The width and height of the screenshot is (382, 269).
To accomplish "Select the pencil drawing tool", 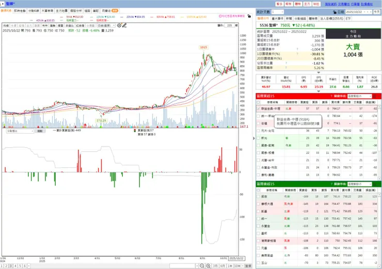I will point(124,25).
